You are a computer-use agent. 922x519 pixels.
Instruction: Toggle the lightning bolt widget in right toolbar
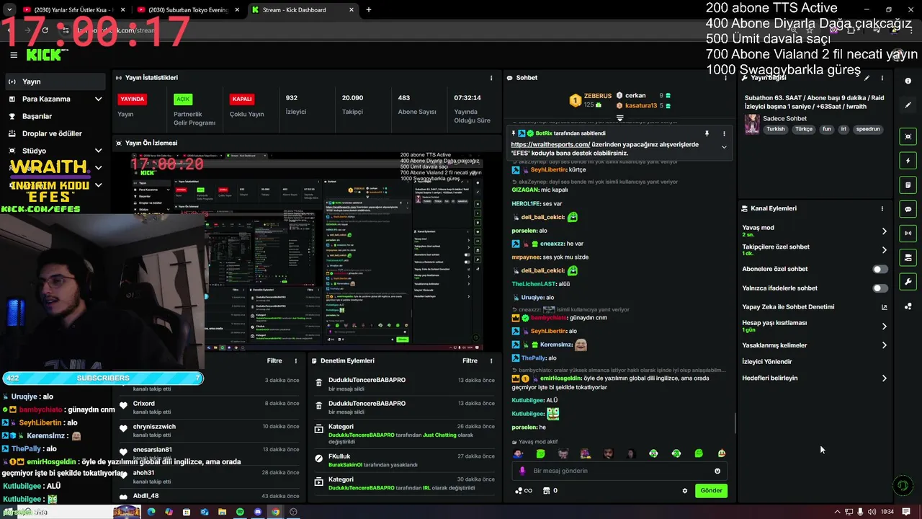tap(908, 161)
